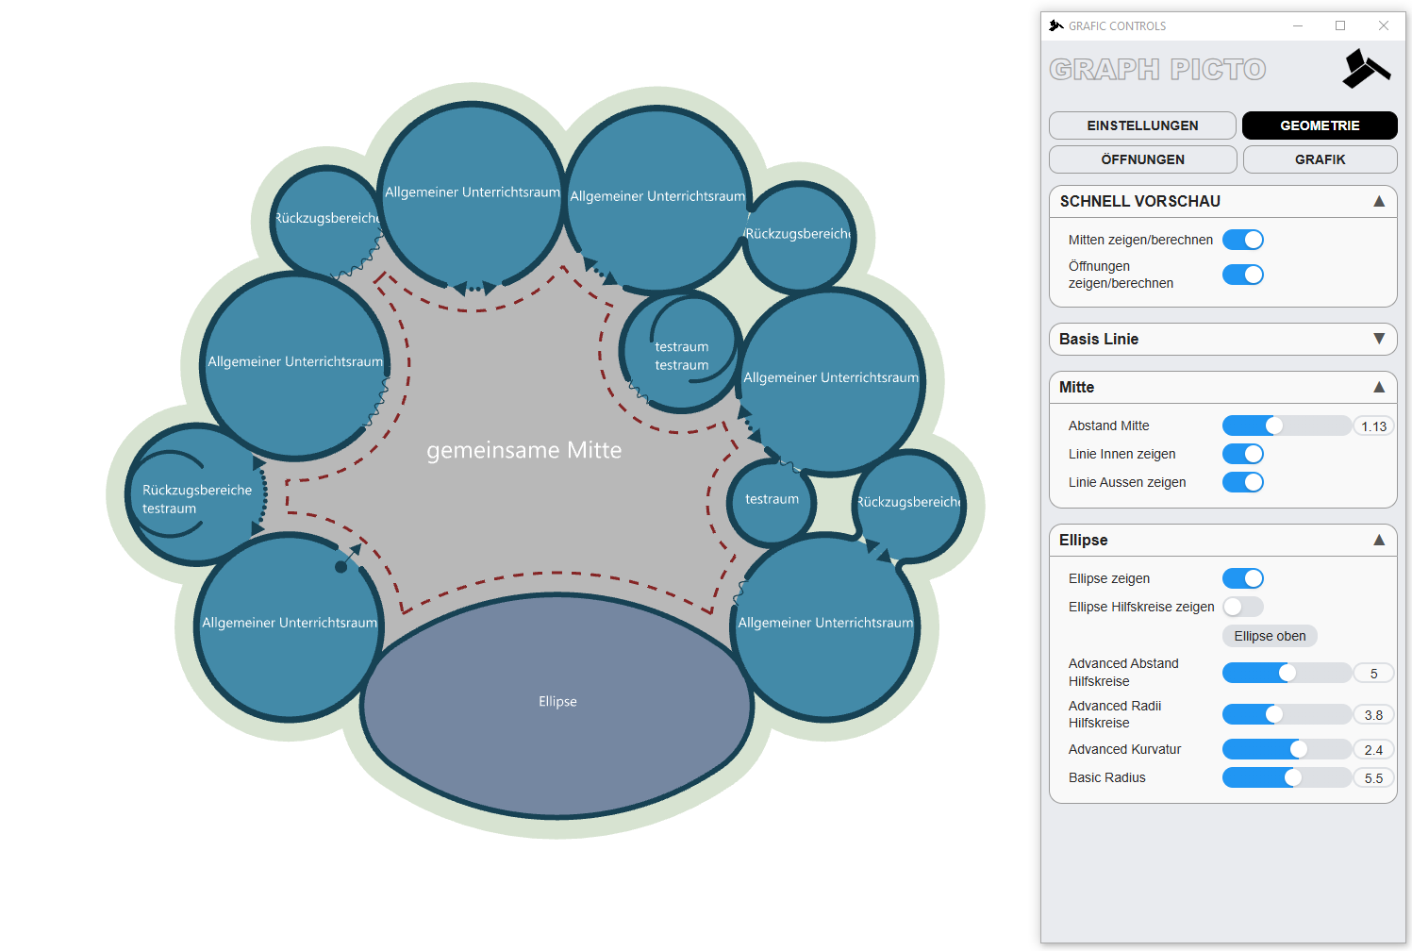The height and width of the screenshot is (951, 1412).
Task: Click the gemeinsame Mitte area label
Action: click(524, 450)
